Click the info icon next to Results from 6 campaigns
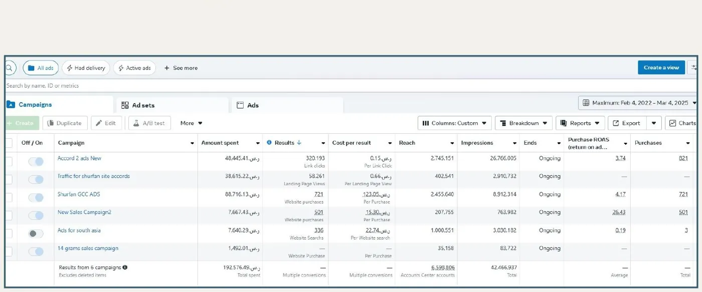 [125, 267]
